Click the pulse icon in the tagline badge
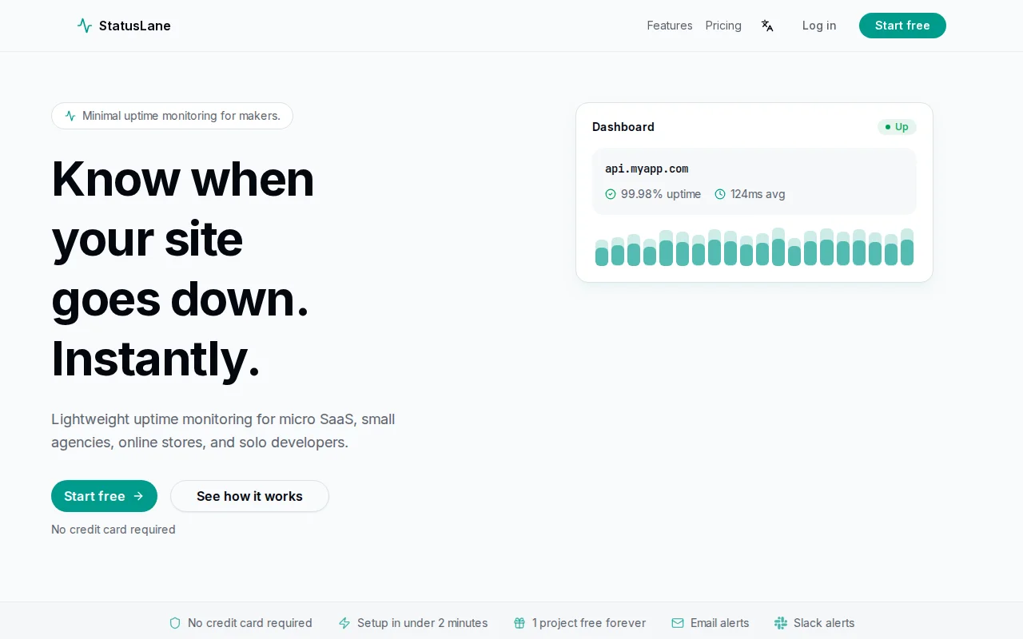This screenshot has height=639, width=1023. [x=70, y=116]
